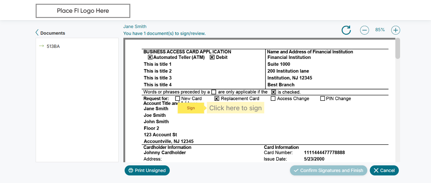Click the Cancel button
Viewport: 431px width, 183px height.
384,170
